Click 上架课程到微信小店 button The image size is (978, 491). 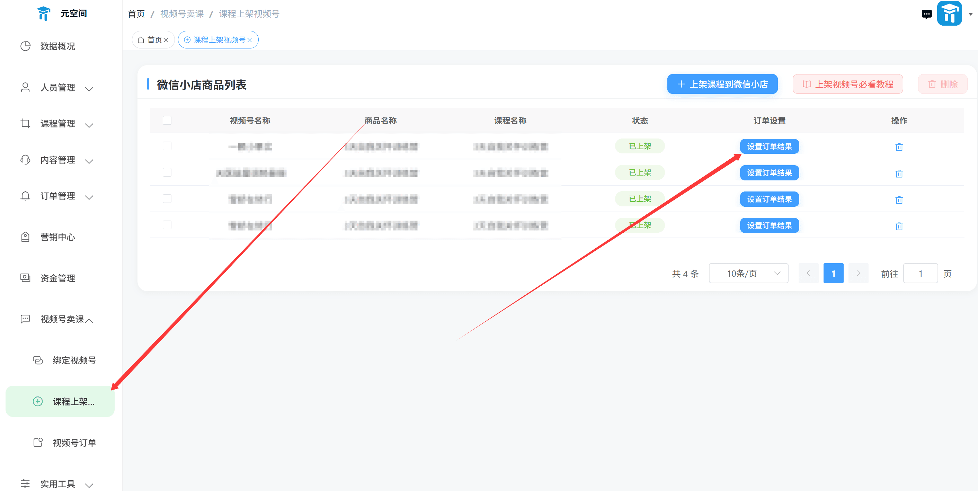point(722,84)
